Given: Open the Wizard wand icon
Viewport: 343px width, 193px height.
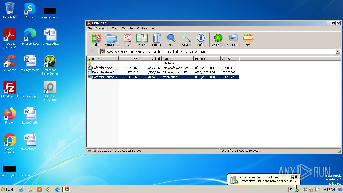Looking at the screenshot, I should [x=186, y=40].
